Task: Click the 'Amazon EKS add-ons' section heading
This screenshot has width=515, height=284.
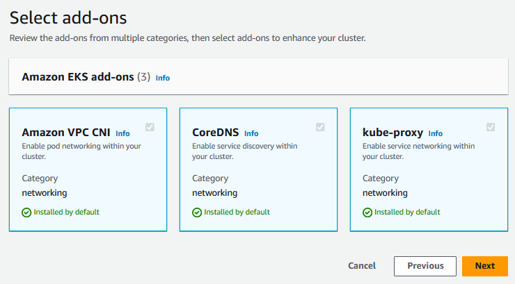Action: tap(78, 76)
